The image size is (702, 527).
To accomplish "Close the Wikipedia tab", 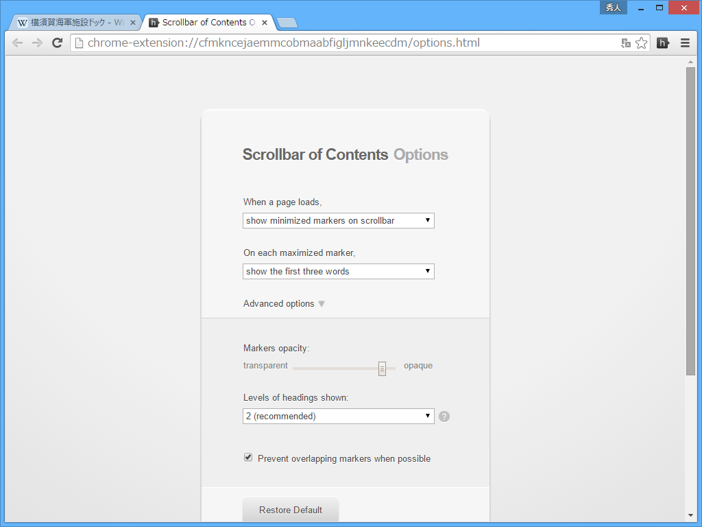I will coord(132,23).
